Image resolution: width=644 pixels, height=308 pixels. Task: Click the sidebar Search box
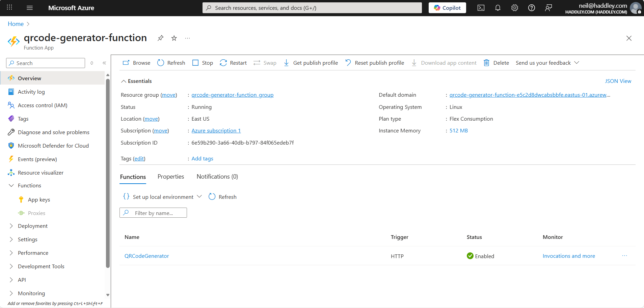46,63
